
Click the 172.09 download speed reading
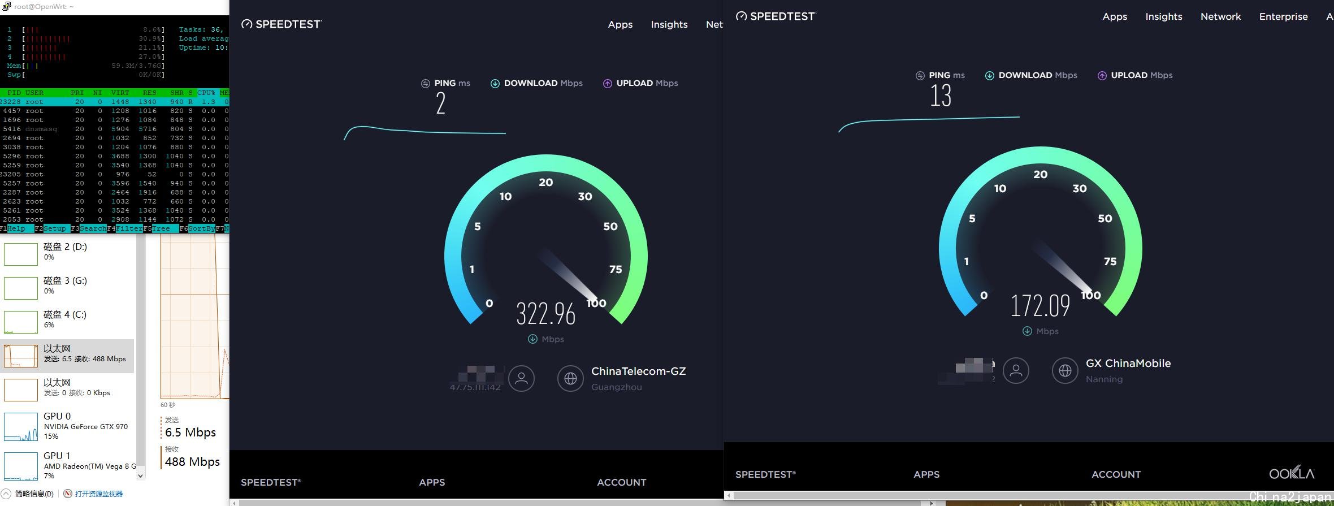[x=1040, y=306]
